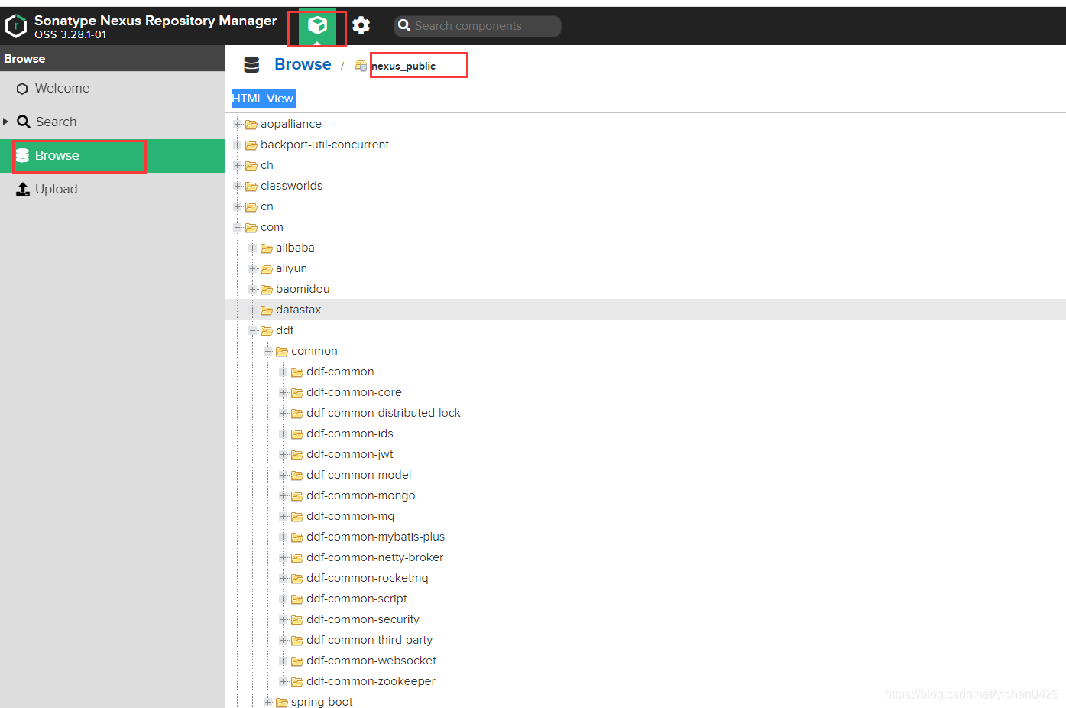The width and height of the screenshot is (1066, 708).
Task: Select the alibaba tree row
Action: [646, 248]
